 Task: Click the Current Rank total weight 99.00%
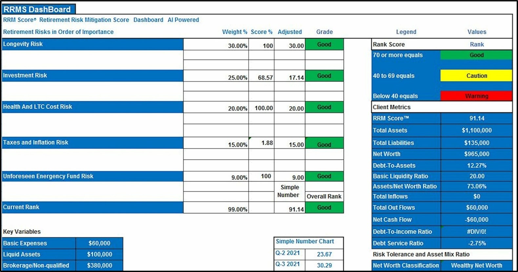click(x=216, y=208)
